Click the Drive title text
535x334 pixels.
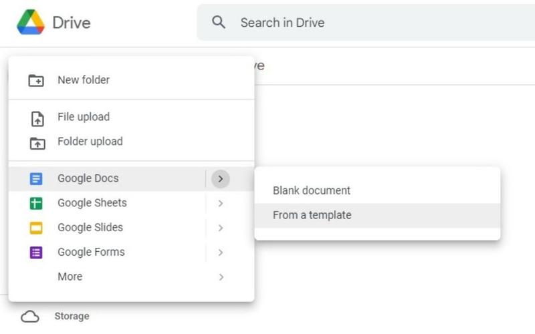pos(72,23)
